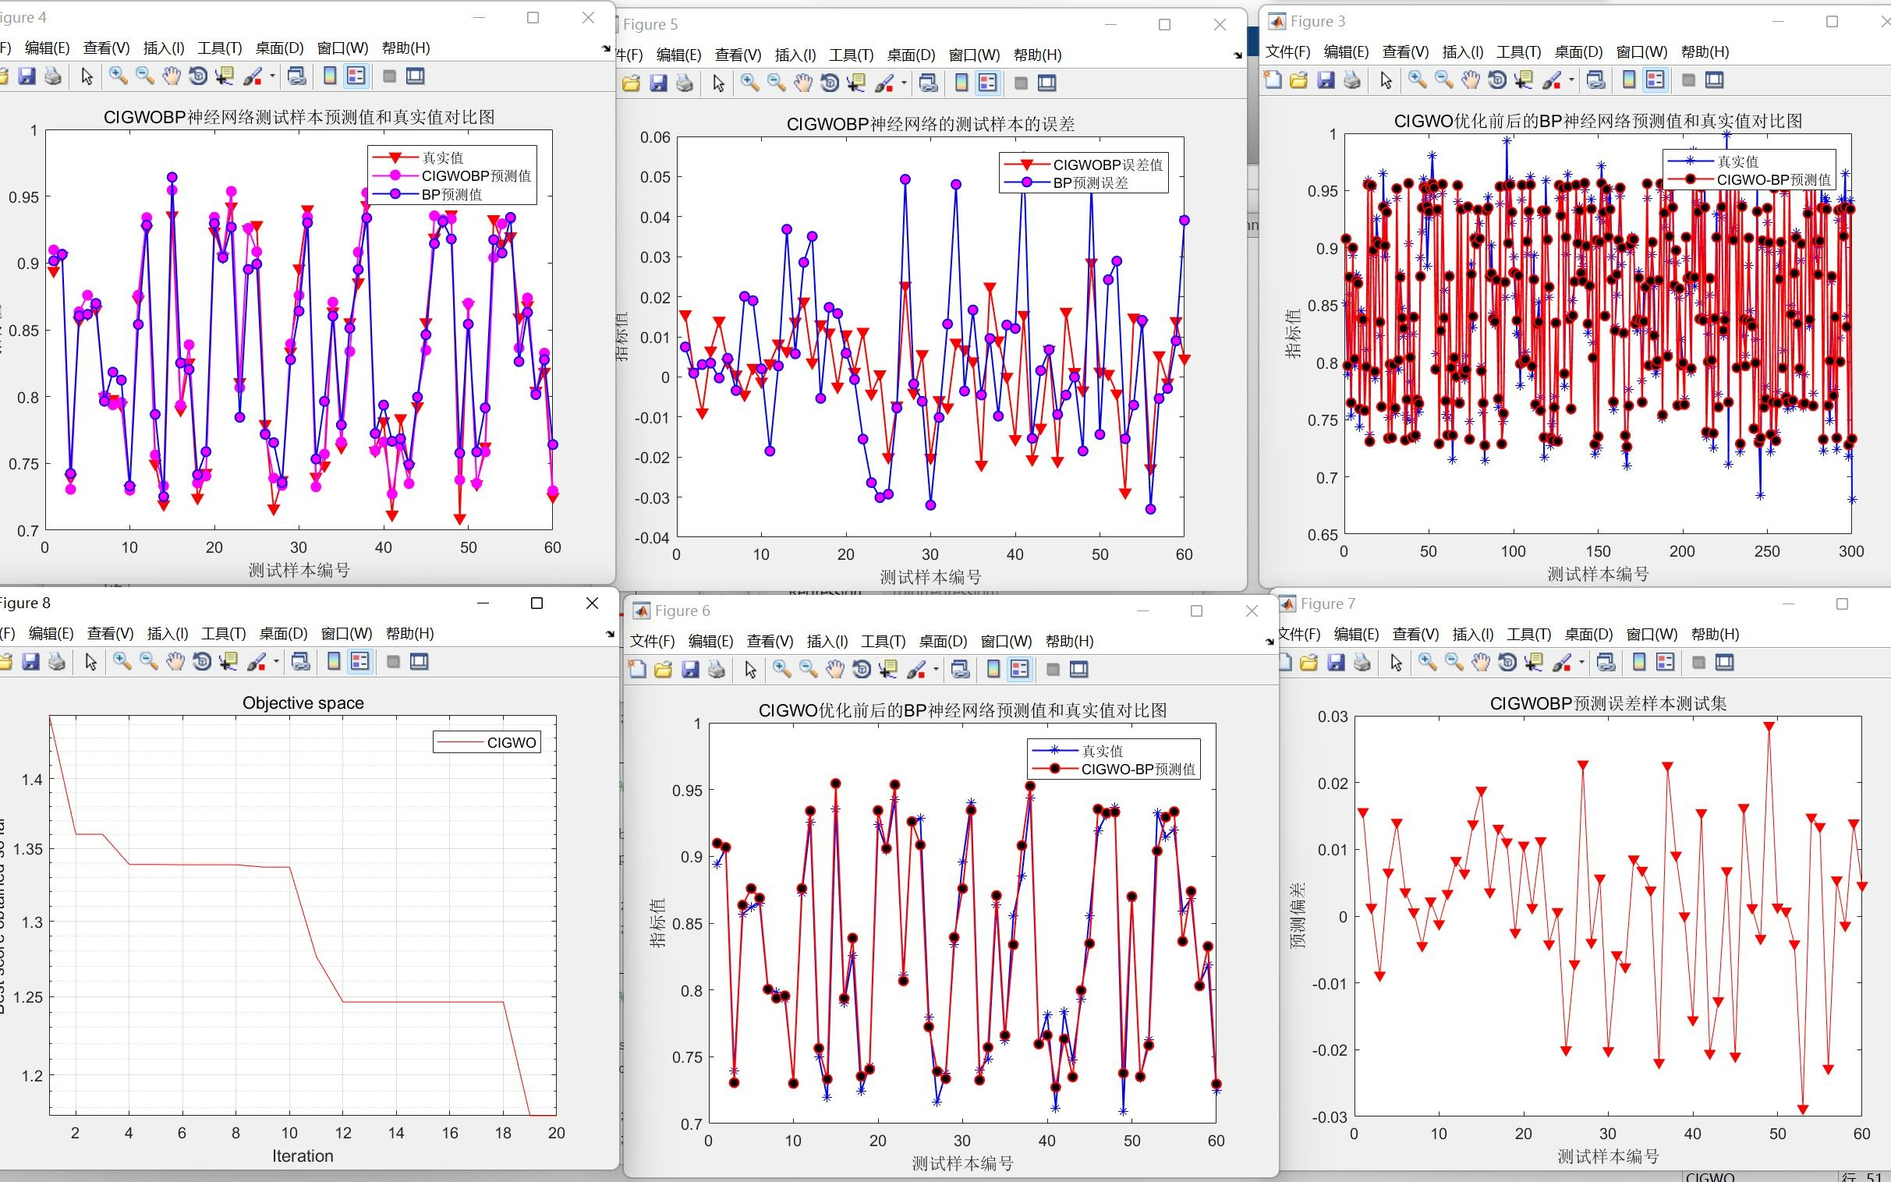Image resolution: width=1891 pixels, height=1182 pixels.
Task: Toggle Insert Colorbar in Figure 3 toolbar
Action: pyautogui.click(x=1629, y=80)
